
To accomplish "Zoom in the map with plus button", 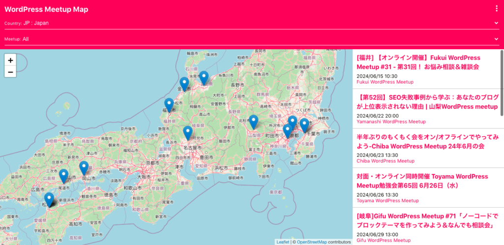I will 10,61.
